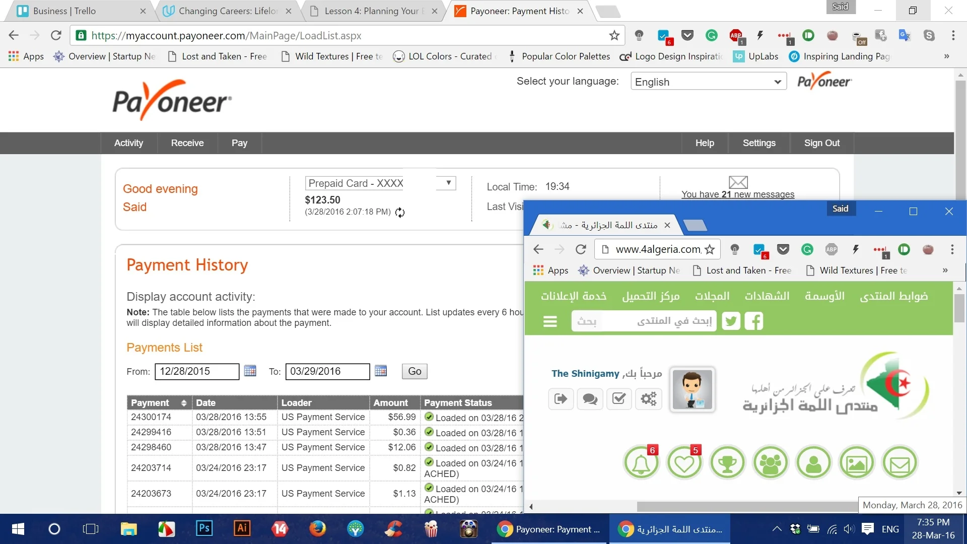Screen dimensions: 967x544
Task: Open the 21 new messages link
Action: click(738, 194)
